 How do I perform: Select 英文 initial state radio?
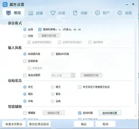(53, 87)
